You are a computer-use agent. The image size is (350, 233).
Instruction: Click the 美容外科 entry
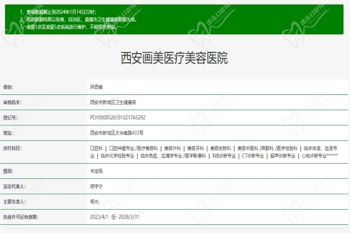click(x=172, y=149)
